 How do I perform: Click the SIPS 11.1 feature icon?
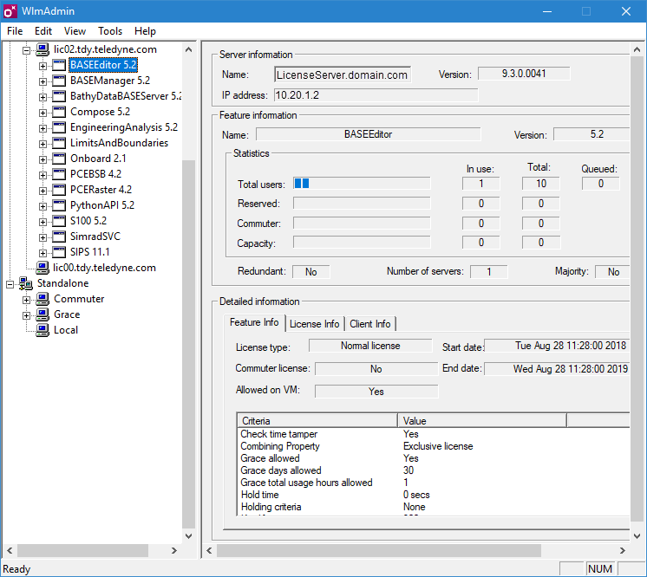(59, 252)
